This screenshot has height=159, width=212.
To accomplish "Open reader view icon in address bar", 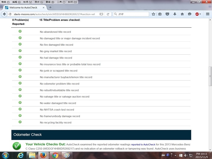I will click(101, 14).
